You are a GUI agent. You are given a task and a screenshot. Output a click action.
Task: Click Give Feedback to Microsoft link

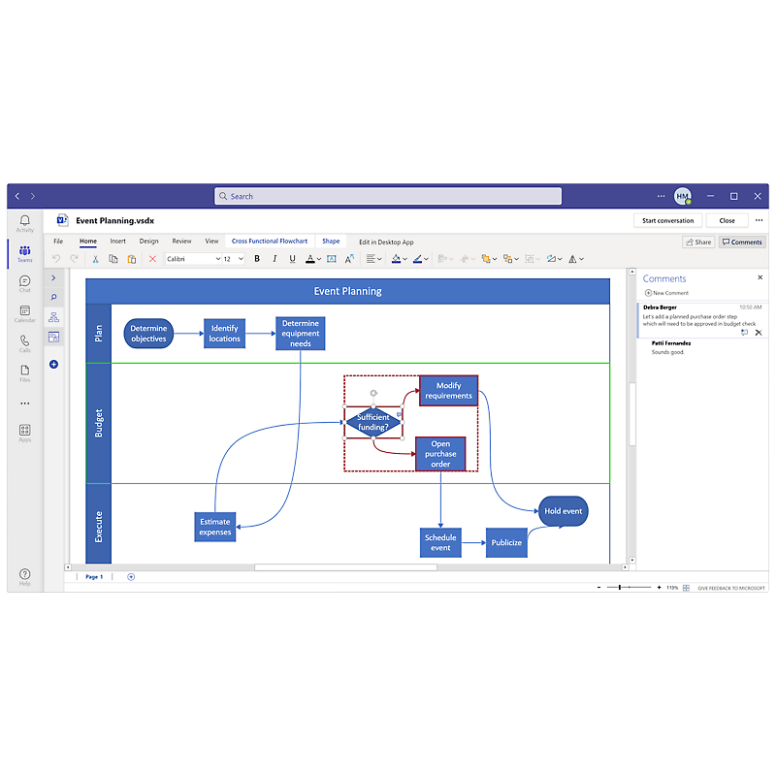point(731,588)
